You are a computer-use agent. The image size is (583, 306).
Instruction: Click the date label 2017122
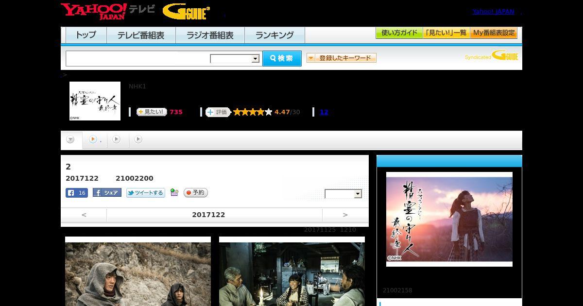pyautogui.click(x=208, y=215)
